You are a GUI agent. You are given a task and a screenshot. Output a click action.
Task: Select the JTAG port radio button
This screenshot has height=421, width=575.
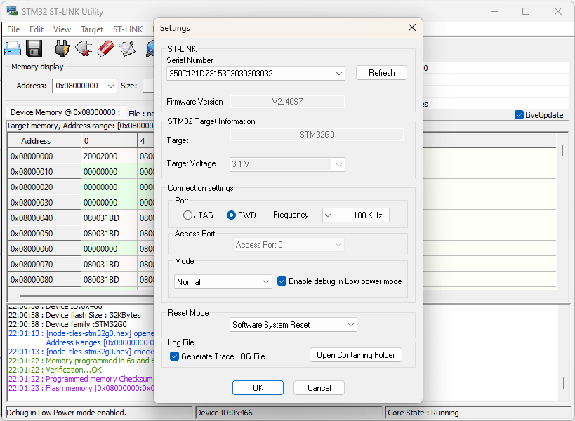187,215
